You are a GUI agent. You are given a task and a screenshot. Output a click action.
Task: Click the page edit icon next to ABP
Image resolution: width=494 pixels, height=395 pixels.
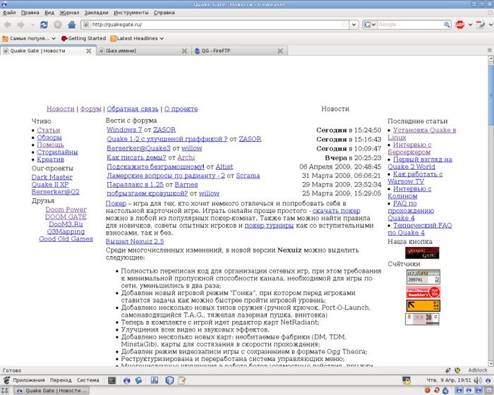[480, 25]
